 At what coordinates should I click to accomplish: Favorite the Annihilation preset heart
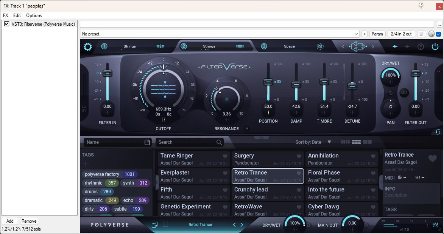coord(373,156)
